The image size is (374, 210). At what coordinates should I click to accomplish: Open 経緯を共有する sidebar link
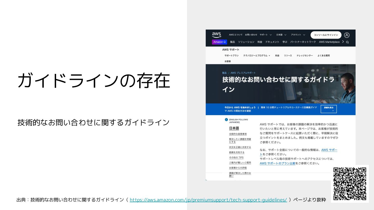click(237, 152)
